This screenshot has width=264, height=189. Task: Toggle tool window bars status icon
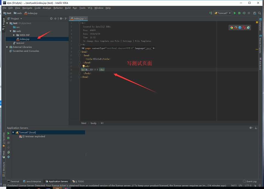[x=5, y=185]
